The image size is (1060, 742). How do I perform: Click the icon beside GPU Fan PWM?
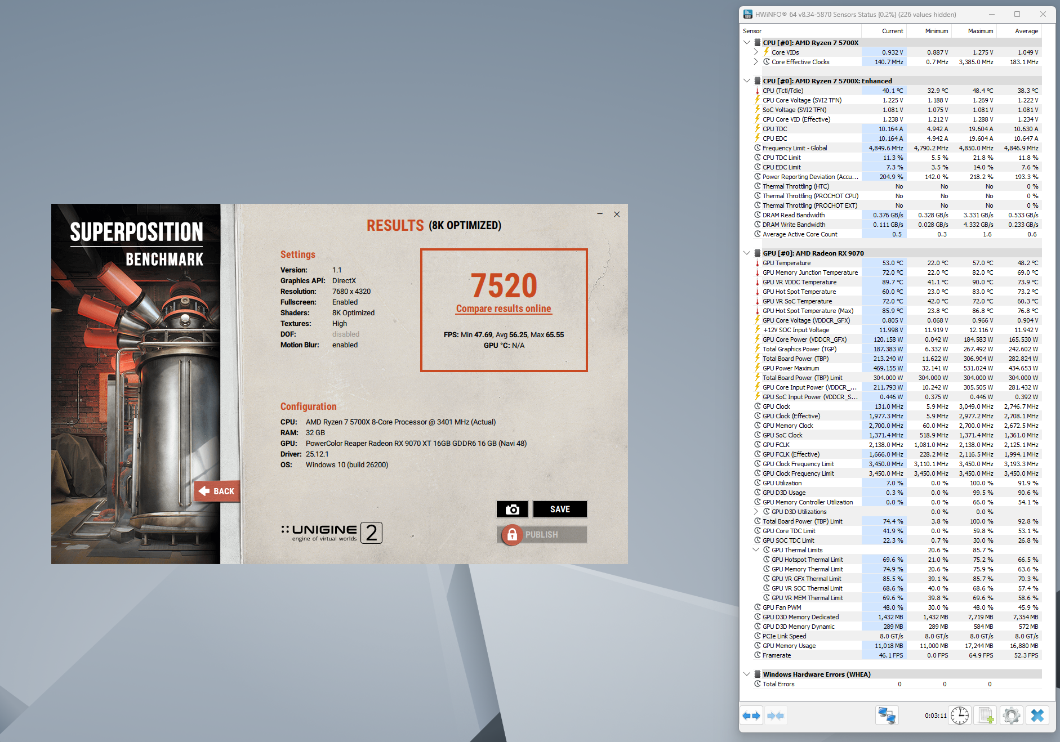pyautogui.click(x=758, y=607)
